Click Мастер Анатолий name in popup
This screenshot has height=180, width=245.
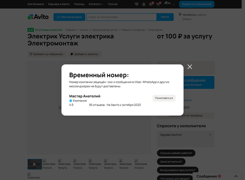(x=85, y=96)
